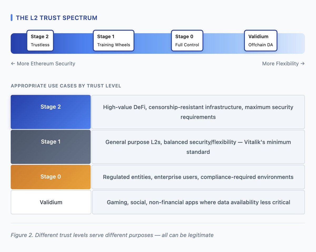Click the Regulated entities description cell
Image resolution: width=316 pixels, height=252 pixels.
pos(198,177)
